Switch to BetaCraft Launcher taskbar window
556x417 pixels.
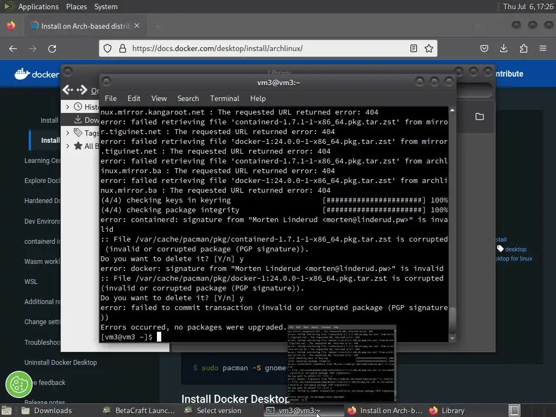(x=139, y=410)
